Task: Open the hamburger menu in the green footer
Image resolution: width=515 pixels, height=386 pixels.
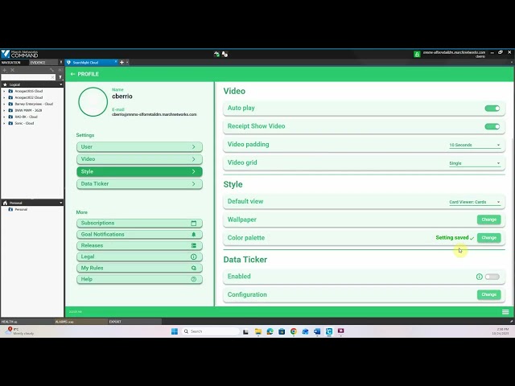Action: [x=505, y=312]
